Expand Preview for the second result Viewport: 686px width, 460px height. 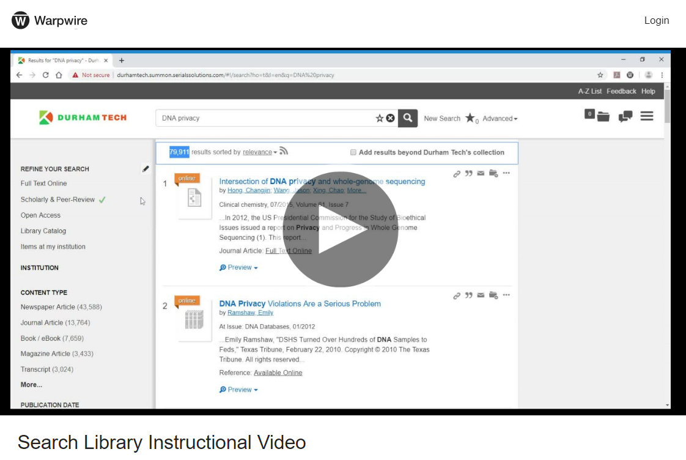[238, 390]
